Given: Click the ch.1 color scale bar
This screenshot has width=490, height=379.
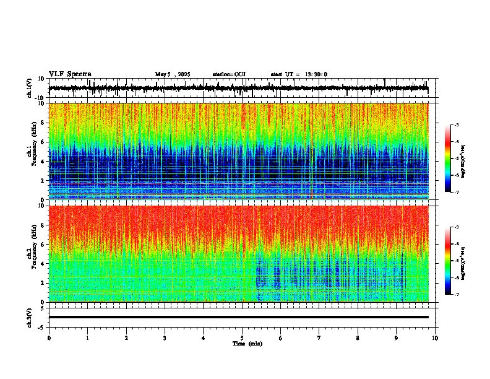Looking at the screenshot, I should 447,159.
